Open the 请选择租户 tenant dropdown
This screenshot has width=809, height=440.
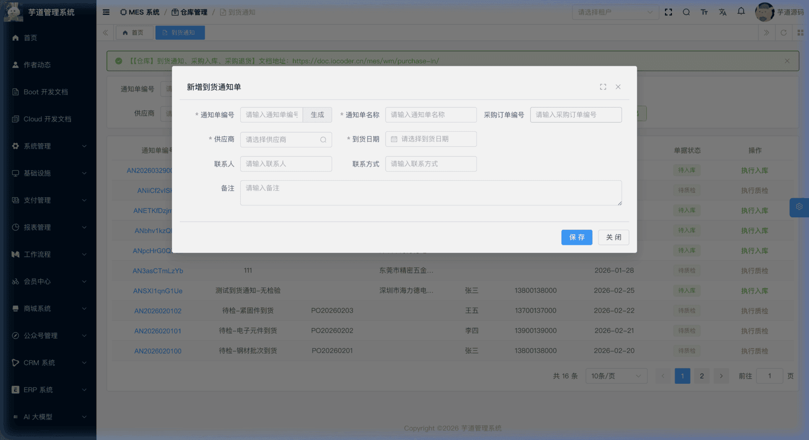pyautogui.click(x=615, y=12)
